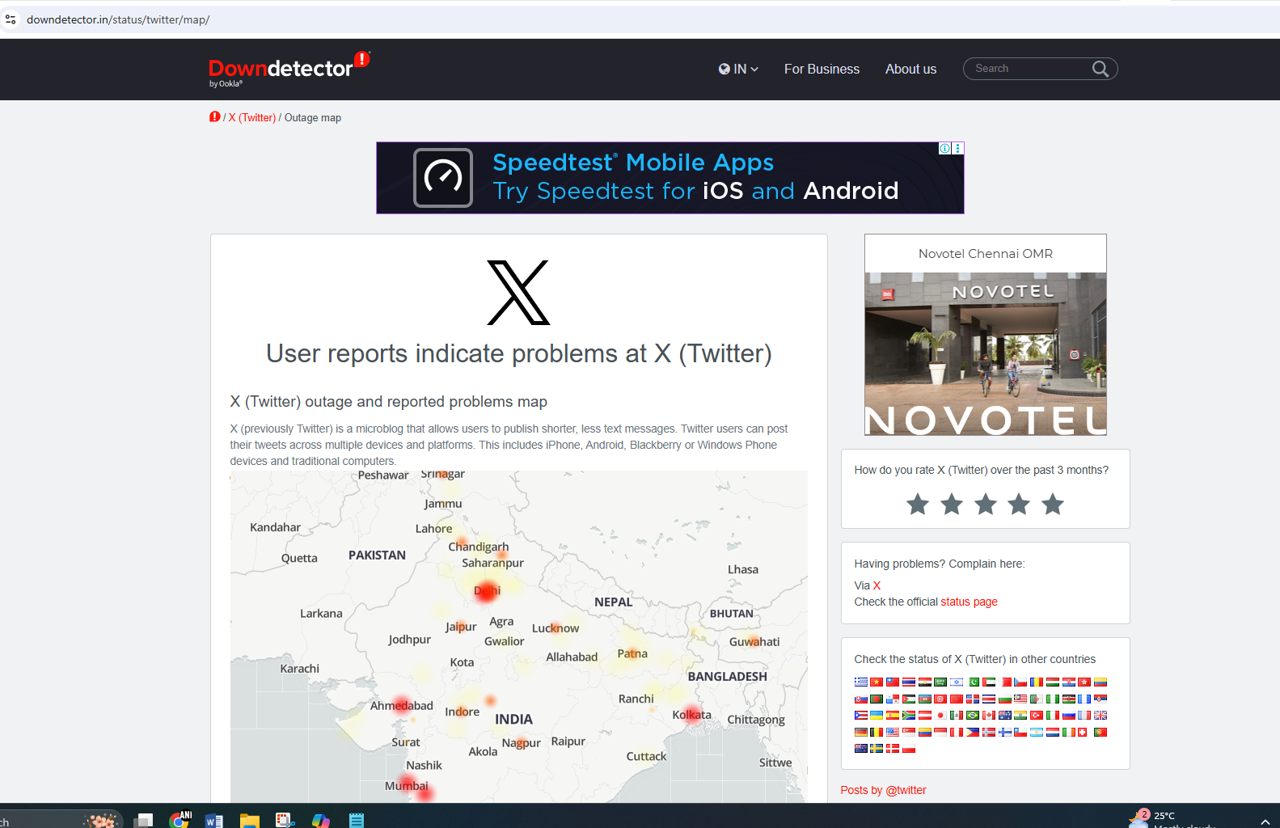Click the Delhi outage hotspot on map
The height and width of the screenshot is (828, 1280).
[x=487, y=591]
